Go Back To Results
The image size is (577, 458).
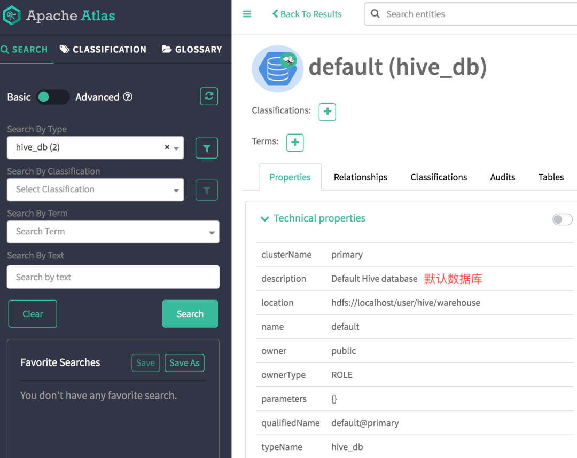[x=307, y=14]
